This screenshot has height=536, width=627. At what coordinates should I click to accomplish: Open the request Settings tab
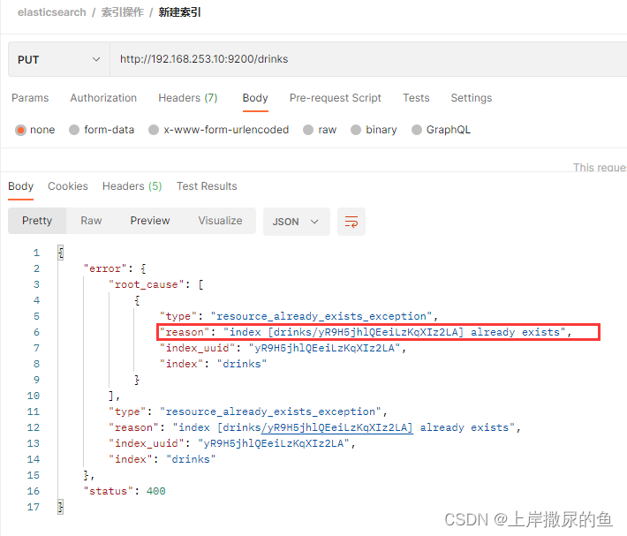(472, 98)
